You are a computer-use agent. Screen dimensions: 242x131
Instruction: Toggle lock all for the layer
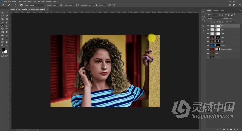pos(223,22)
